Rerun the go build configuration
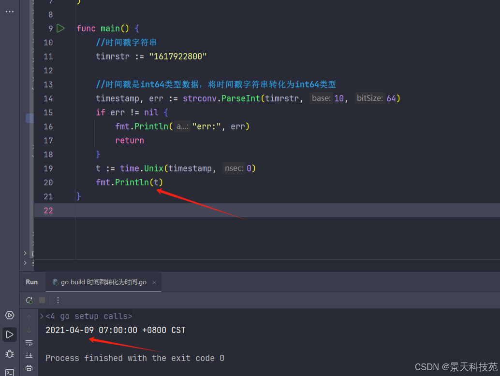The image size is (500, 376). coord(29,300)
